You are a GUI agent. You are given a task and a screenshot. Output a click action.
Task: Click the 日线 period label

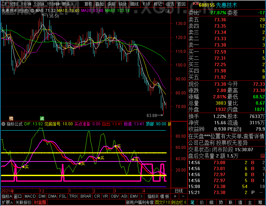179,191
